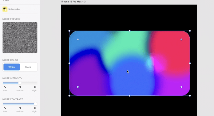Set Noise Contrast to Medium icon
The width and height of the screenshot is (214, 116).
tap(20, 108)
